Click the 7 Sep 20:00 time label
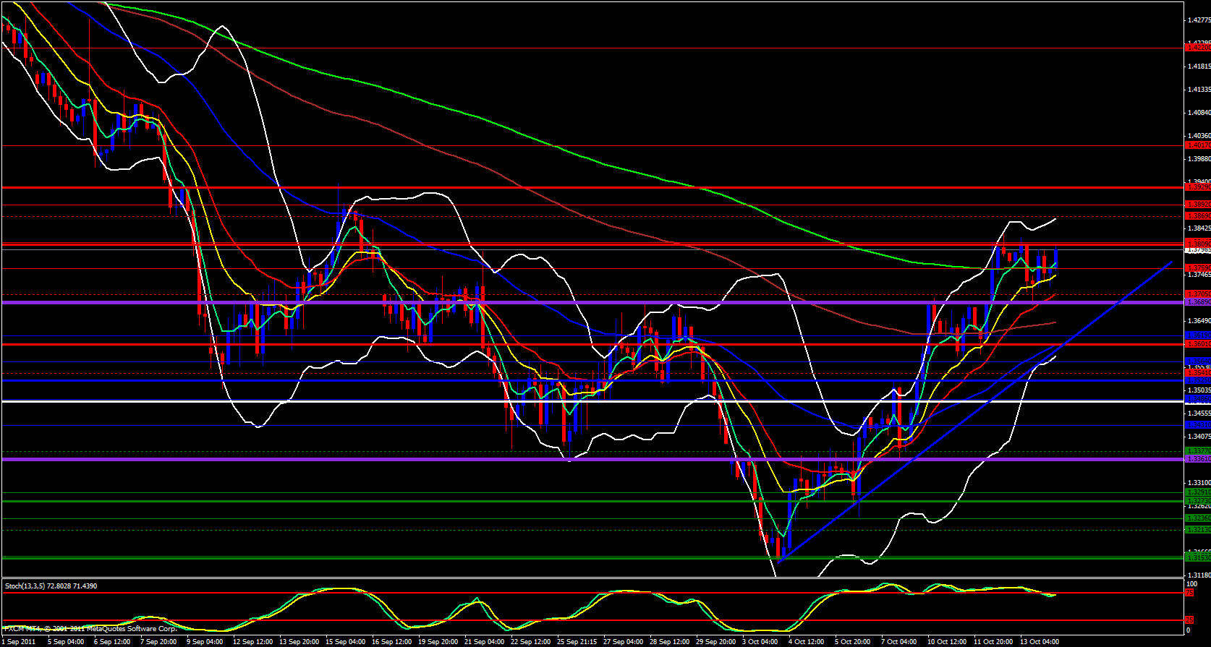Image resolution: width=1211 pixels, height=647 pixels. click(x=158, y=641)
